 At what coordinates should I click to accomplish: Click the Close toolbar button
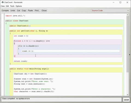(x=44, y=11)
